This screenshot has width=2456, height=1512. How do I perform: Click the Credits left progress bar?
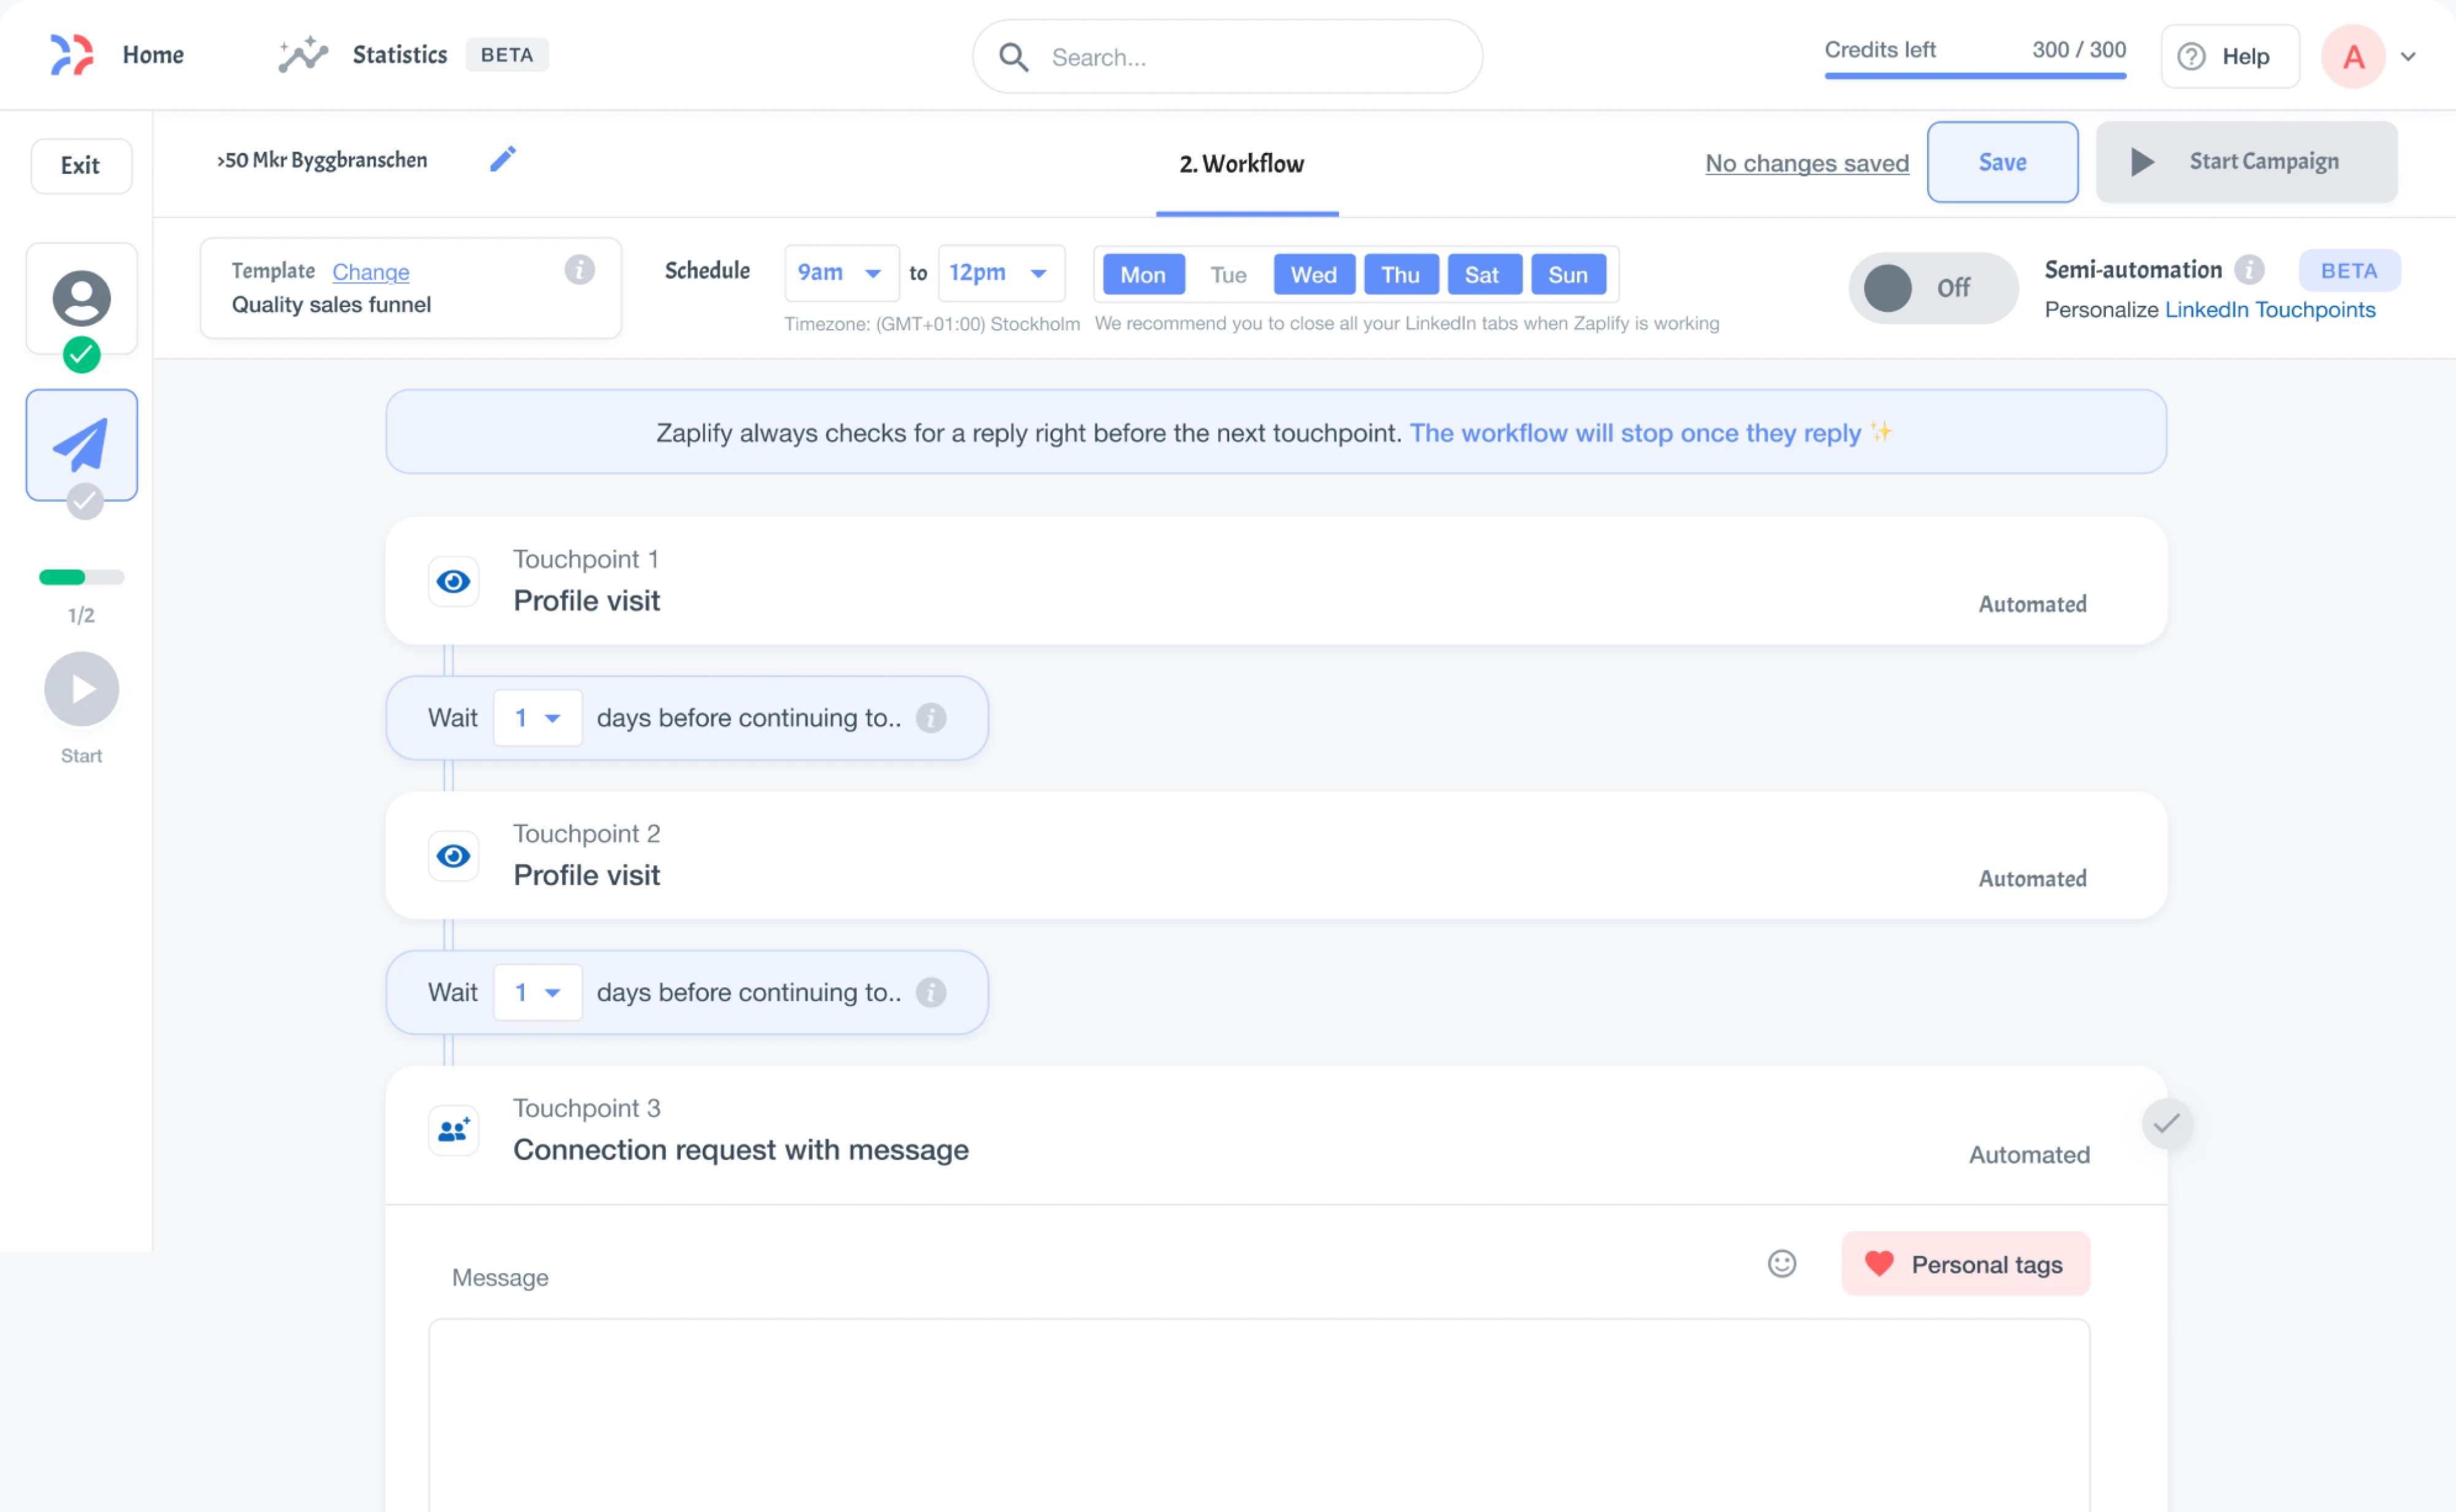[x=1975, y=75]
